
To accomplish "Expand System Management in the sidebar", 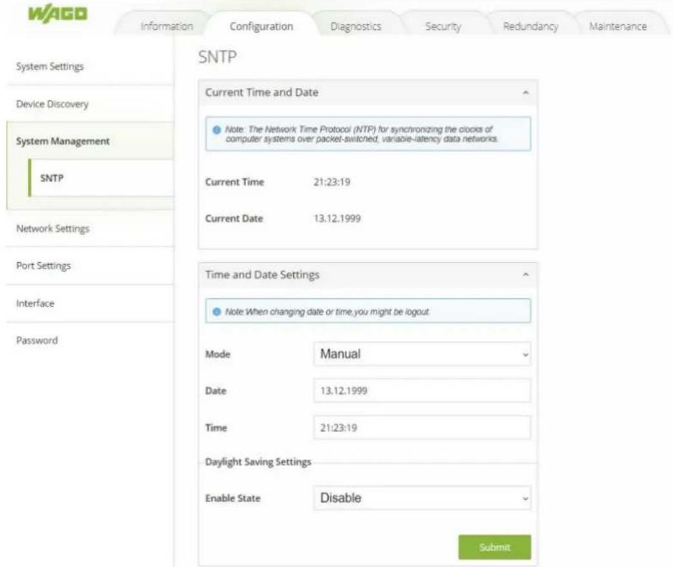I will pyautogui.click(x=90, y=141).
